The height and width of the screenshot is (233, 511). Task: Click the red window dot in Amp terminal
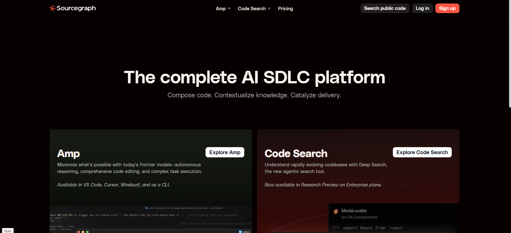pos(79,232)
